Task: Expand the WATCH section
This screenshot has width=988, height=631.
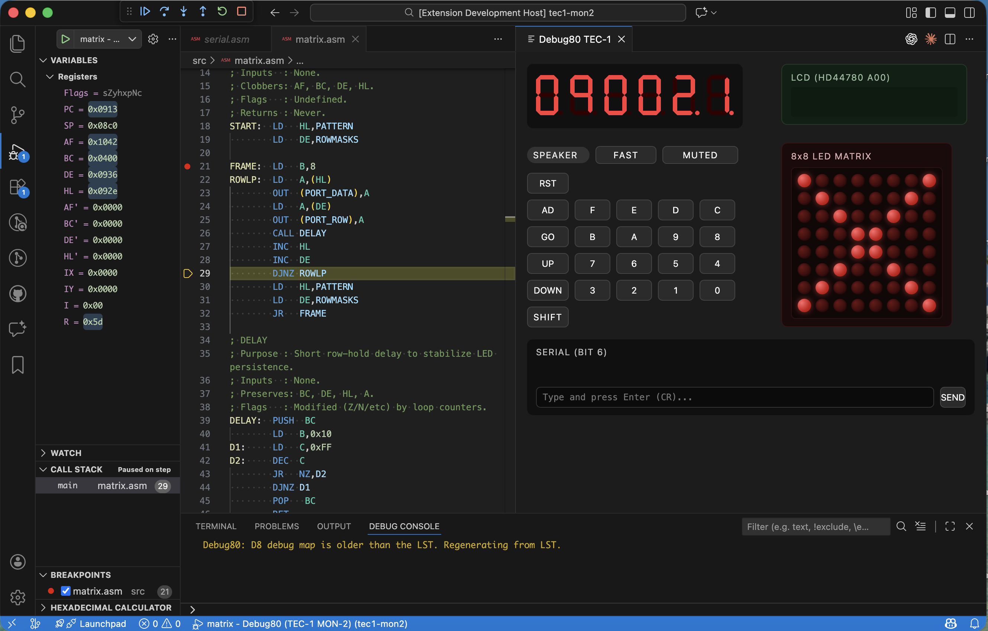Action: (44, 453)
